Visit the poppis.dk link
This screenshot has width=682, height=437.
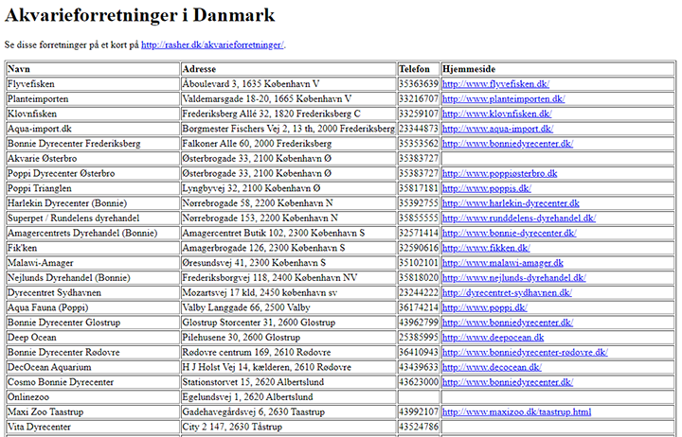487,188
